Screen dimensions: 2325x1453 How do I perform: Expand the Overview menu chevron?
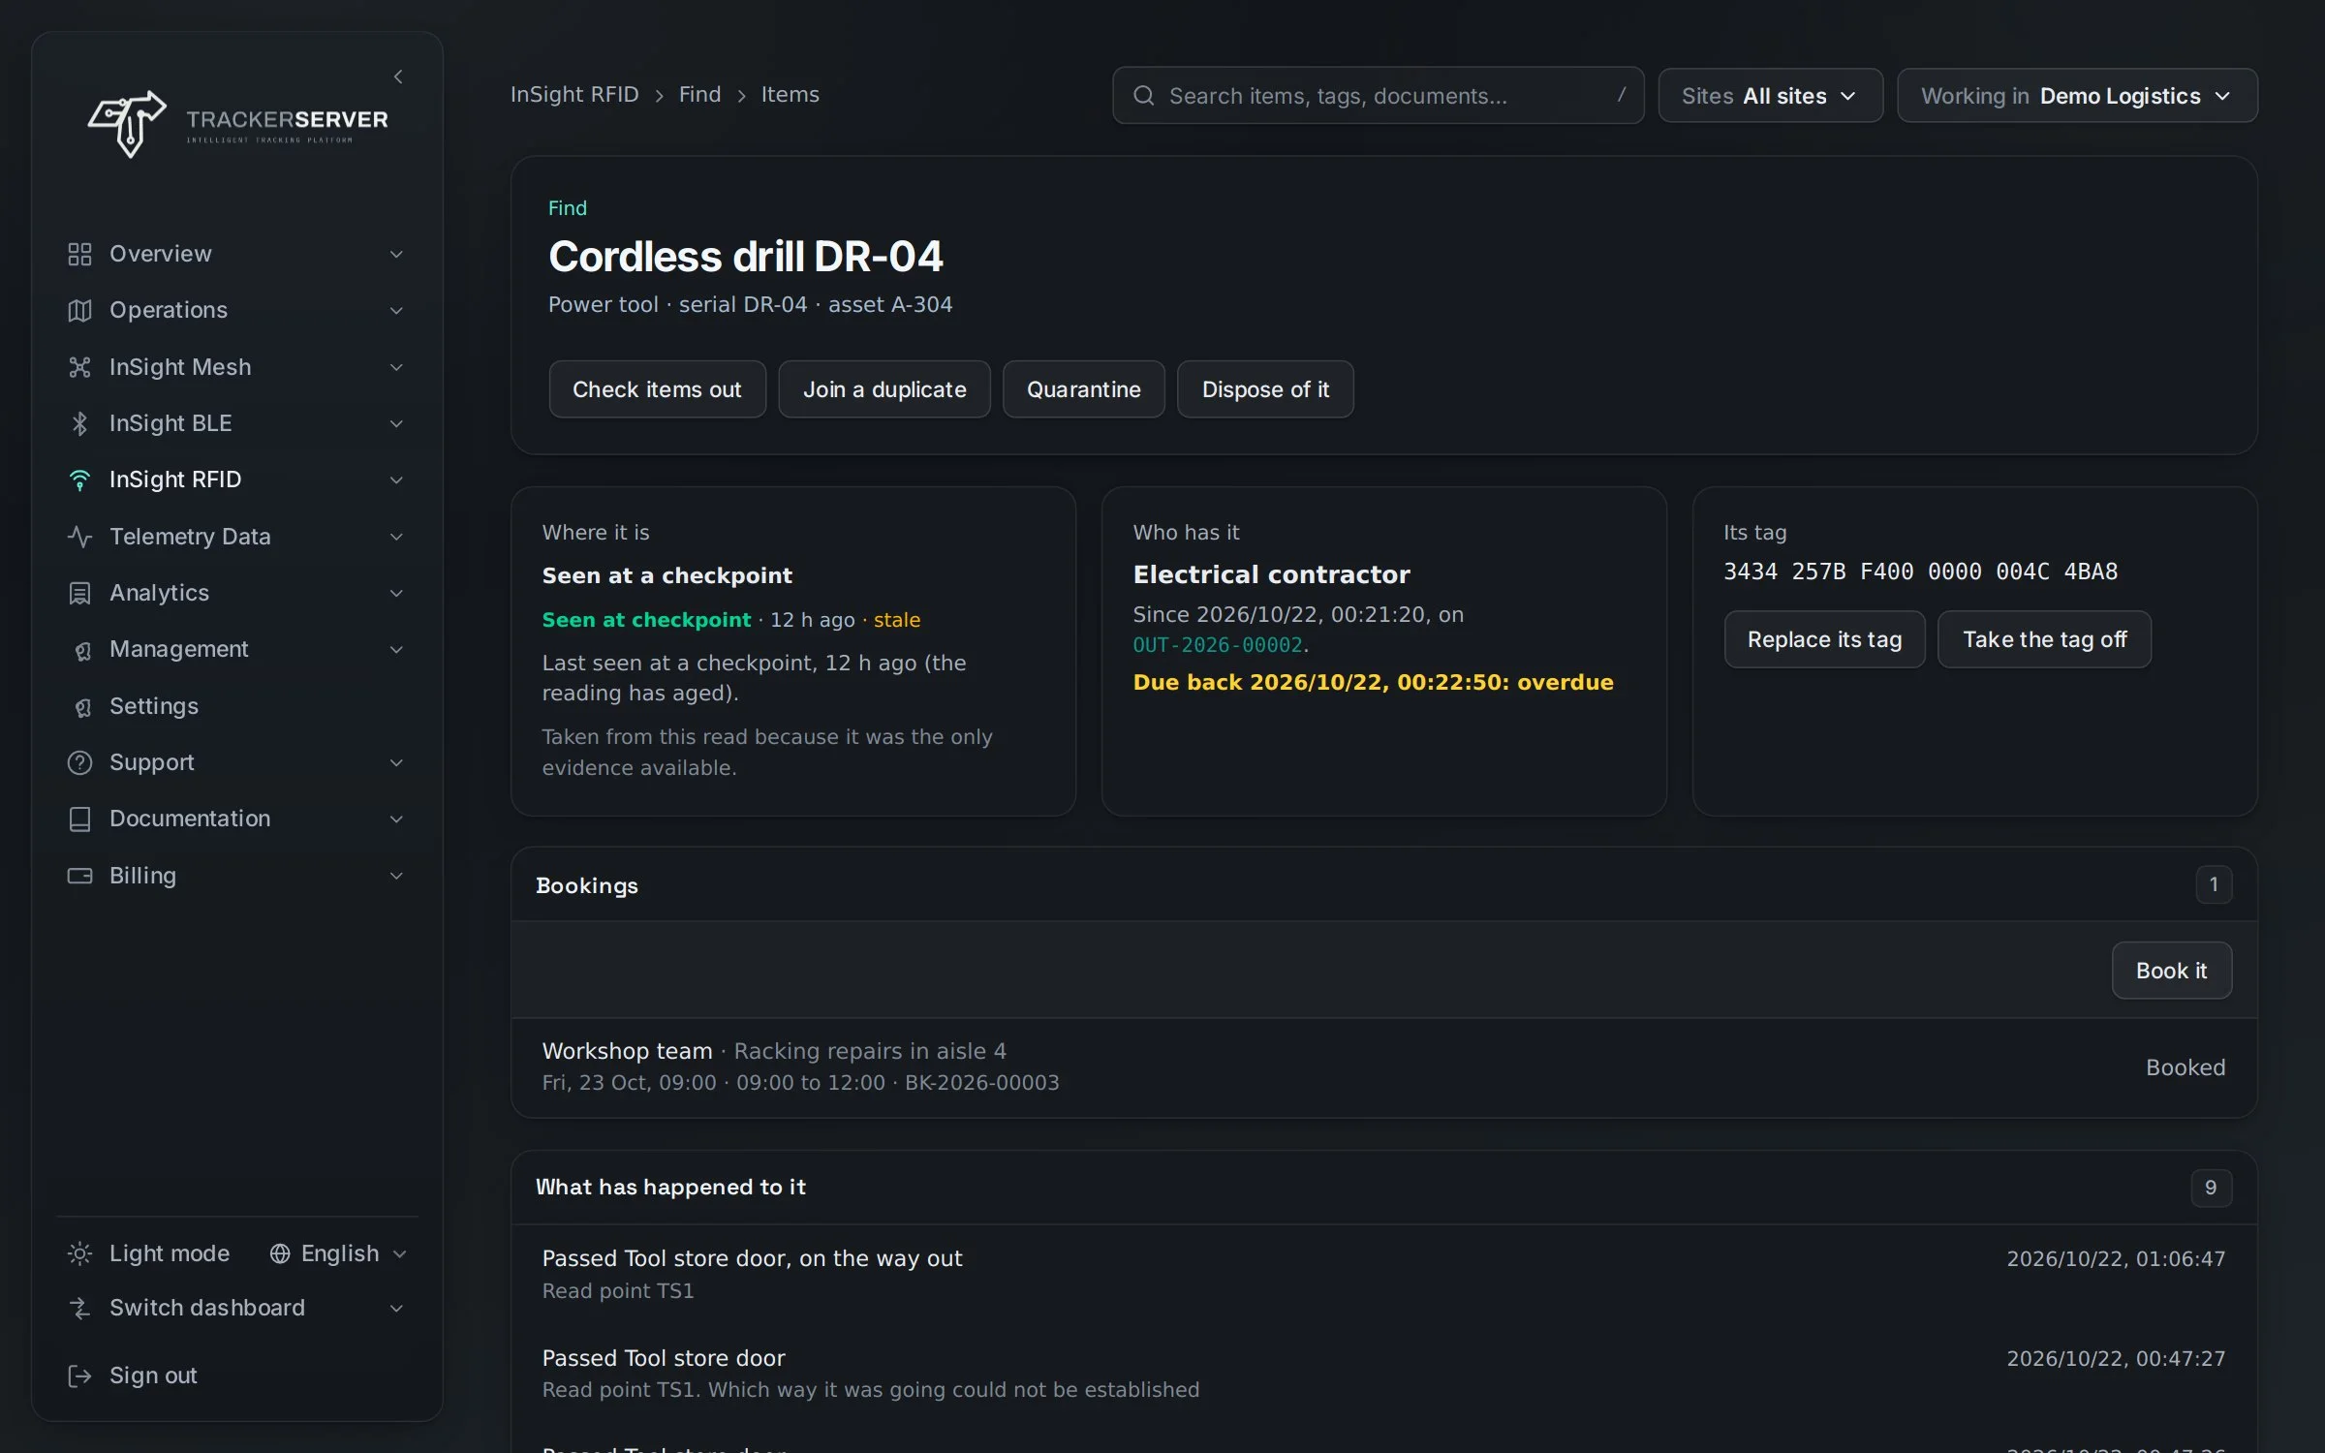pyautogui.click(x=396, y=254)
